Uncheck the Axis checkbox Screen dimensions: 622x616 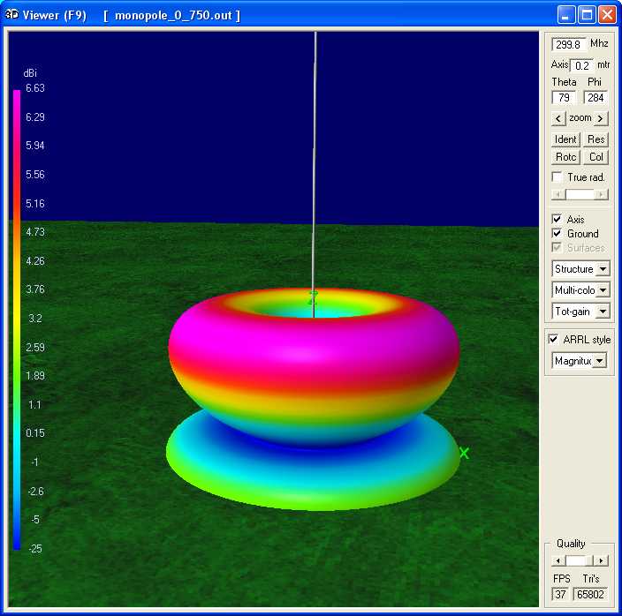click(x=557, y=220)
